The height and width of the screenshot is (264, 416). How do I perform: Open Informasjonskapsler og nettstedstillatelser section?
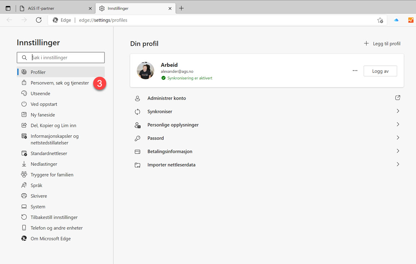pyautogui.click(x=61, y=140)
